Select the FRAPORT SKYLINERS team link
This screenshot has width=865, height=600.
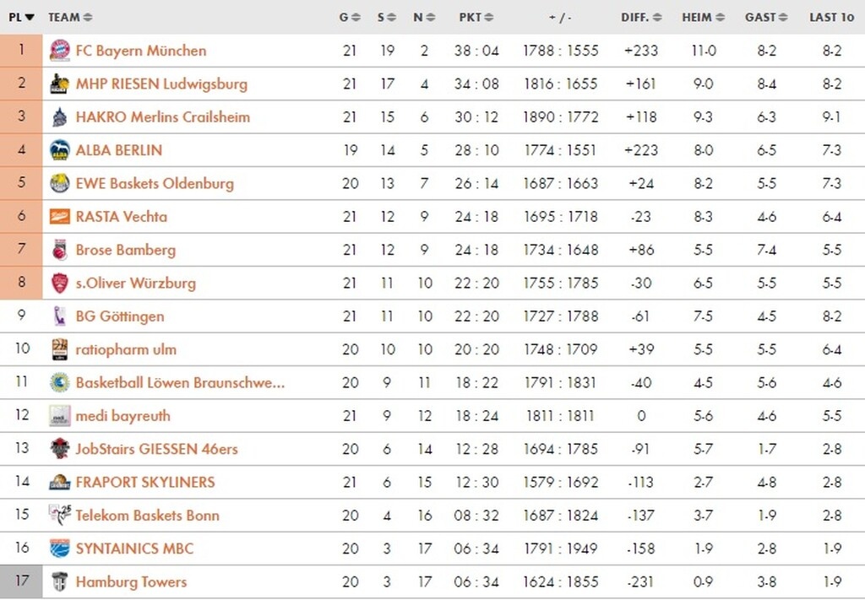pos(144,483)
